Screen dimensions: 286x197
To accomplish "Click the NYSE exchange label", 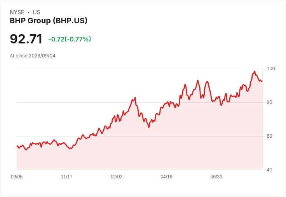I will pyautogui.click(x=17, y=12).
